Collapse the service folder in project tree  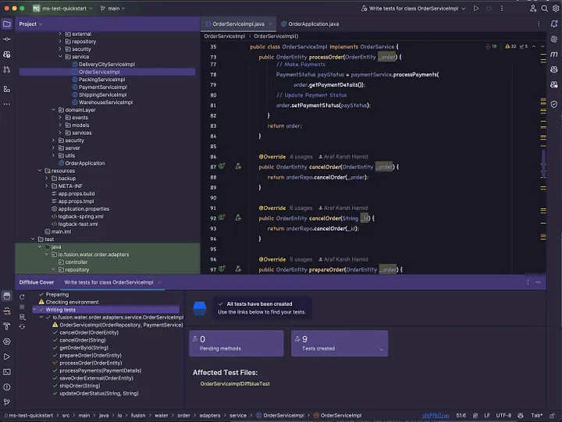click(60, 57)
